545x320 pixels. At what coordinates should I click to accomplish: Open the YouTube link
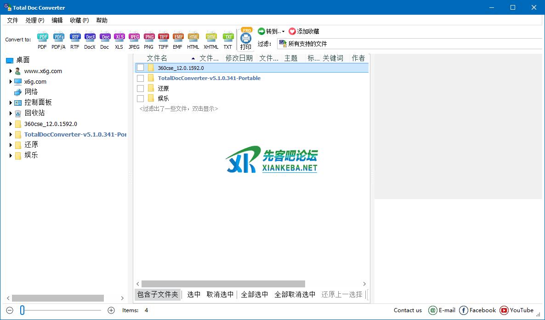517,310
